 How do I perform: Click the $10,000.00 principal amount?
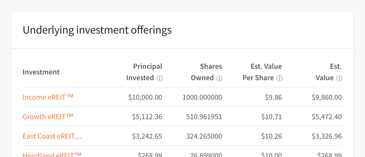(145, 97)
